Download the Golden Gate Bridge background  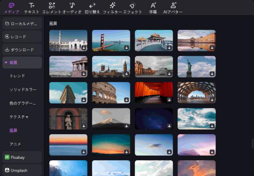(126, 47)
